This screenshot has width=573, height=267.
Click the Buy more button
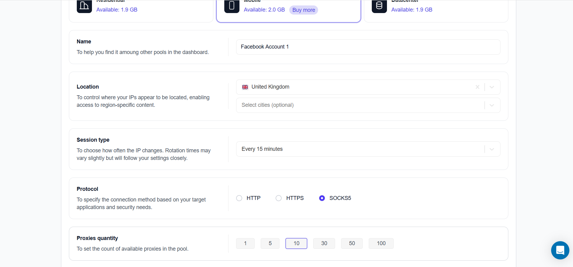303,10
